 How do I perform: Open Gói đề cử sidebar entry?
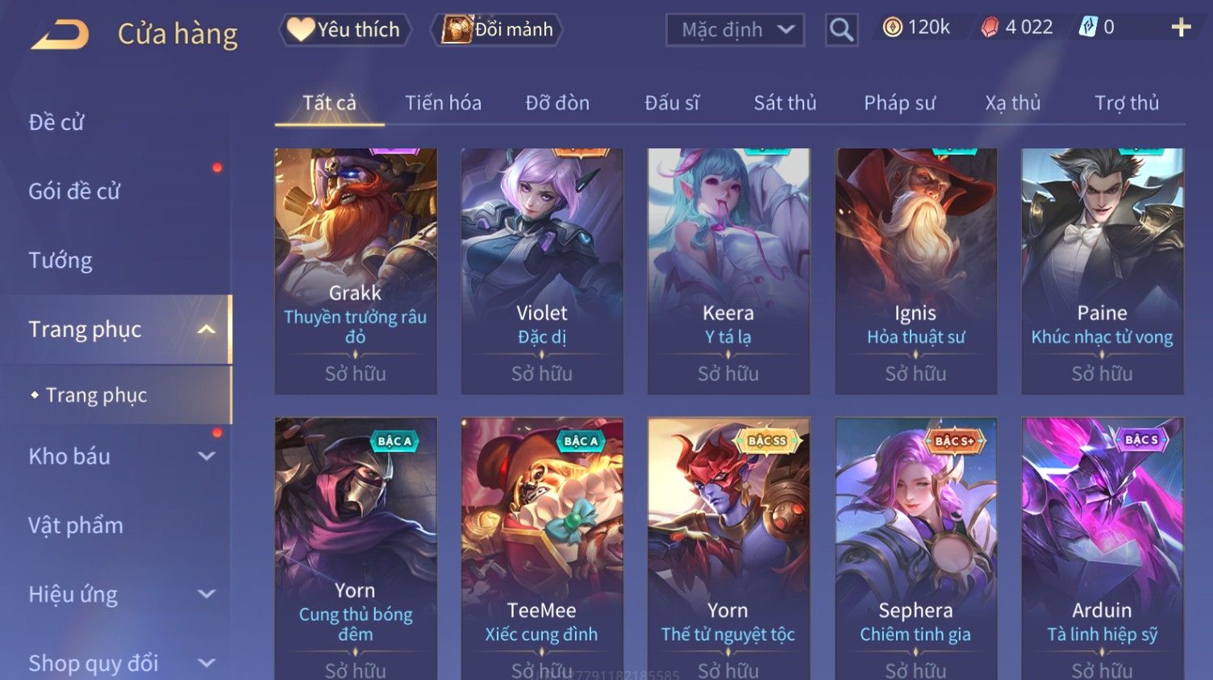[x=74, y=191]
